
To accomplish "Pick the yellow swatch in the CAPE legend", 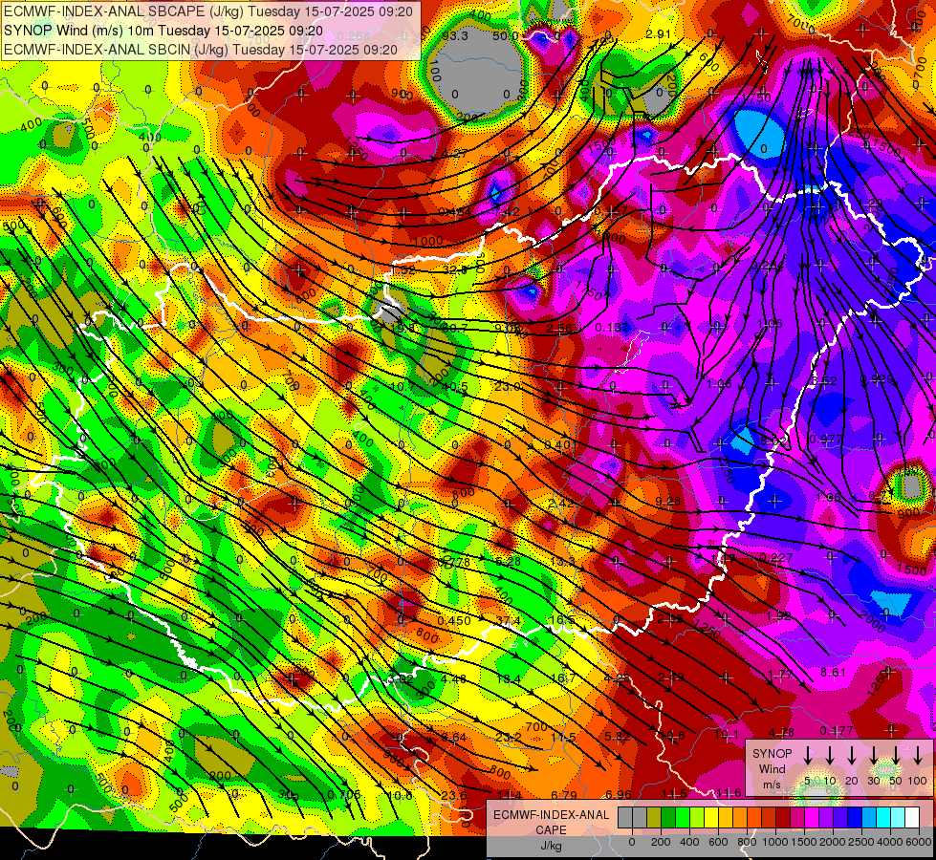I will (711, 818).
